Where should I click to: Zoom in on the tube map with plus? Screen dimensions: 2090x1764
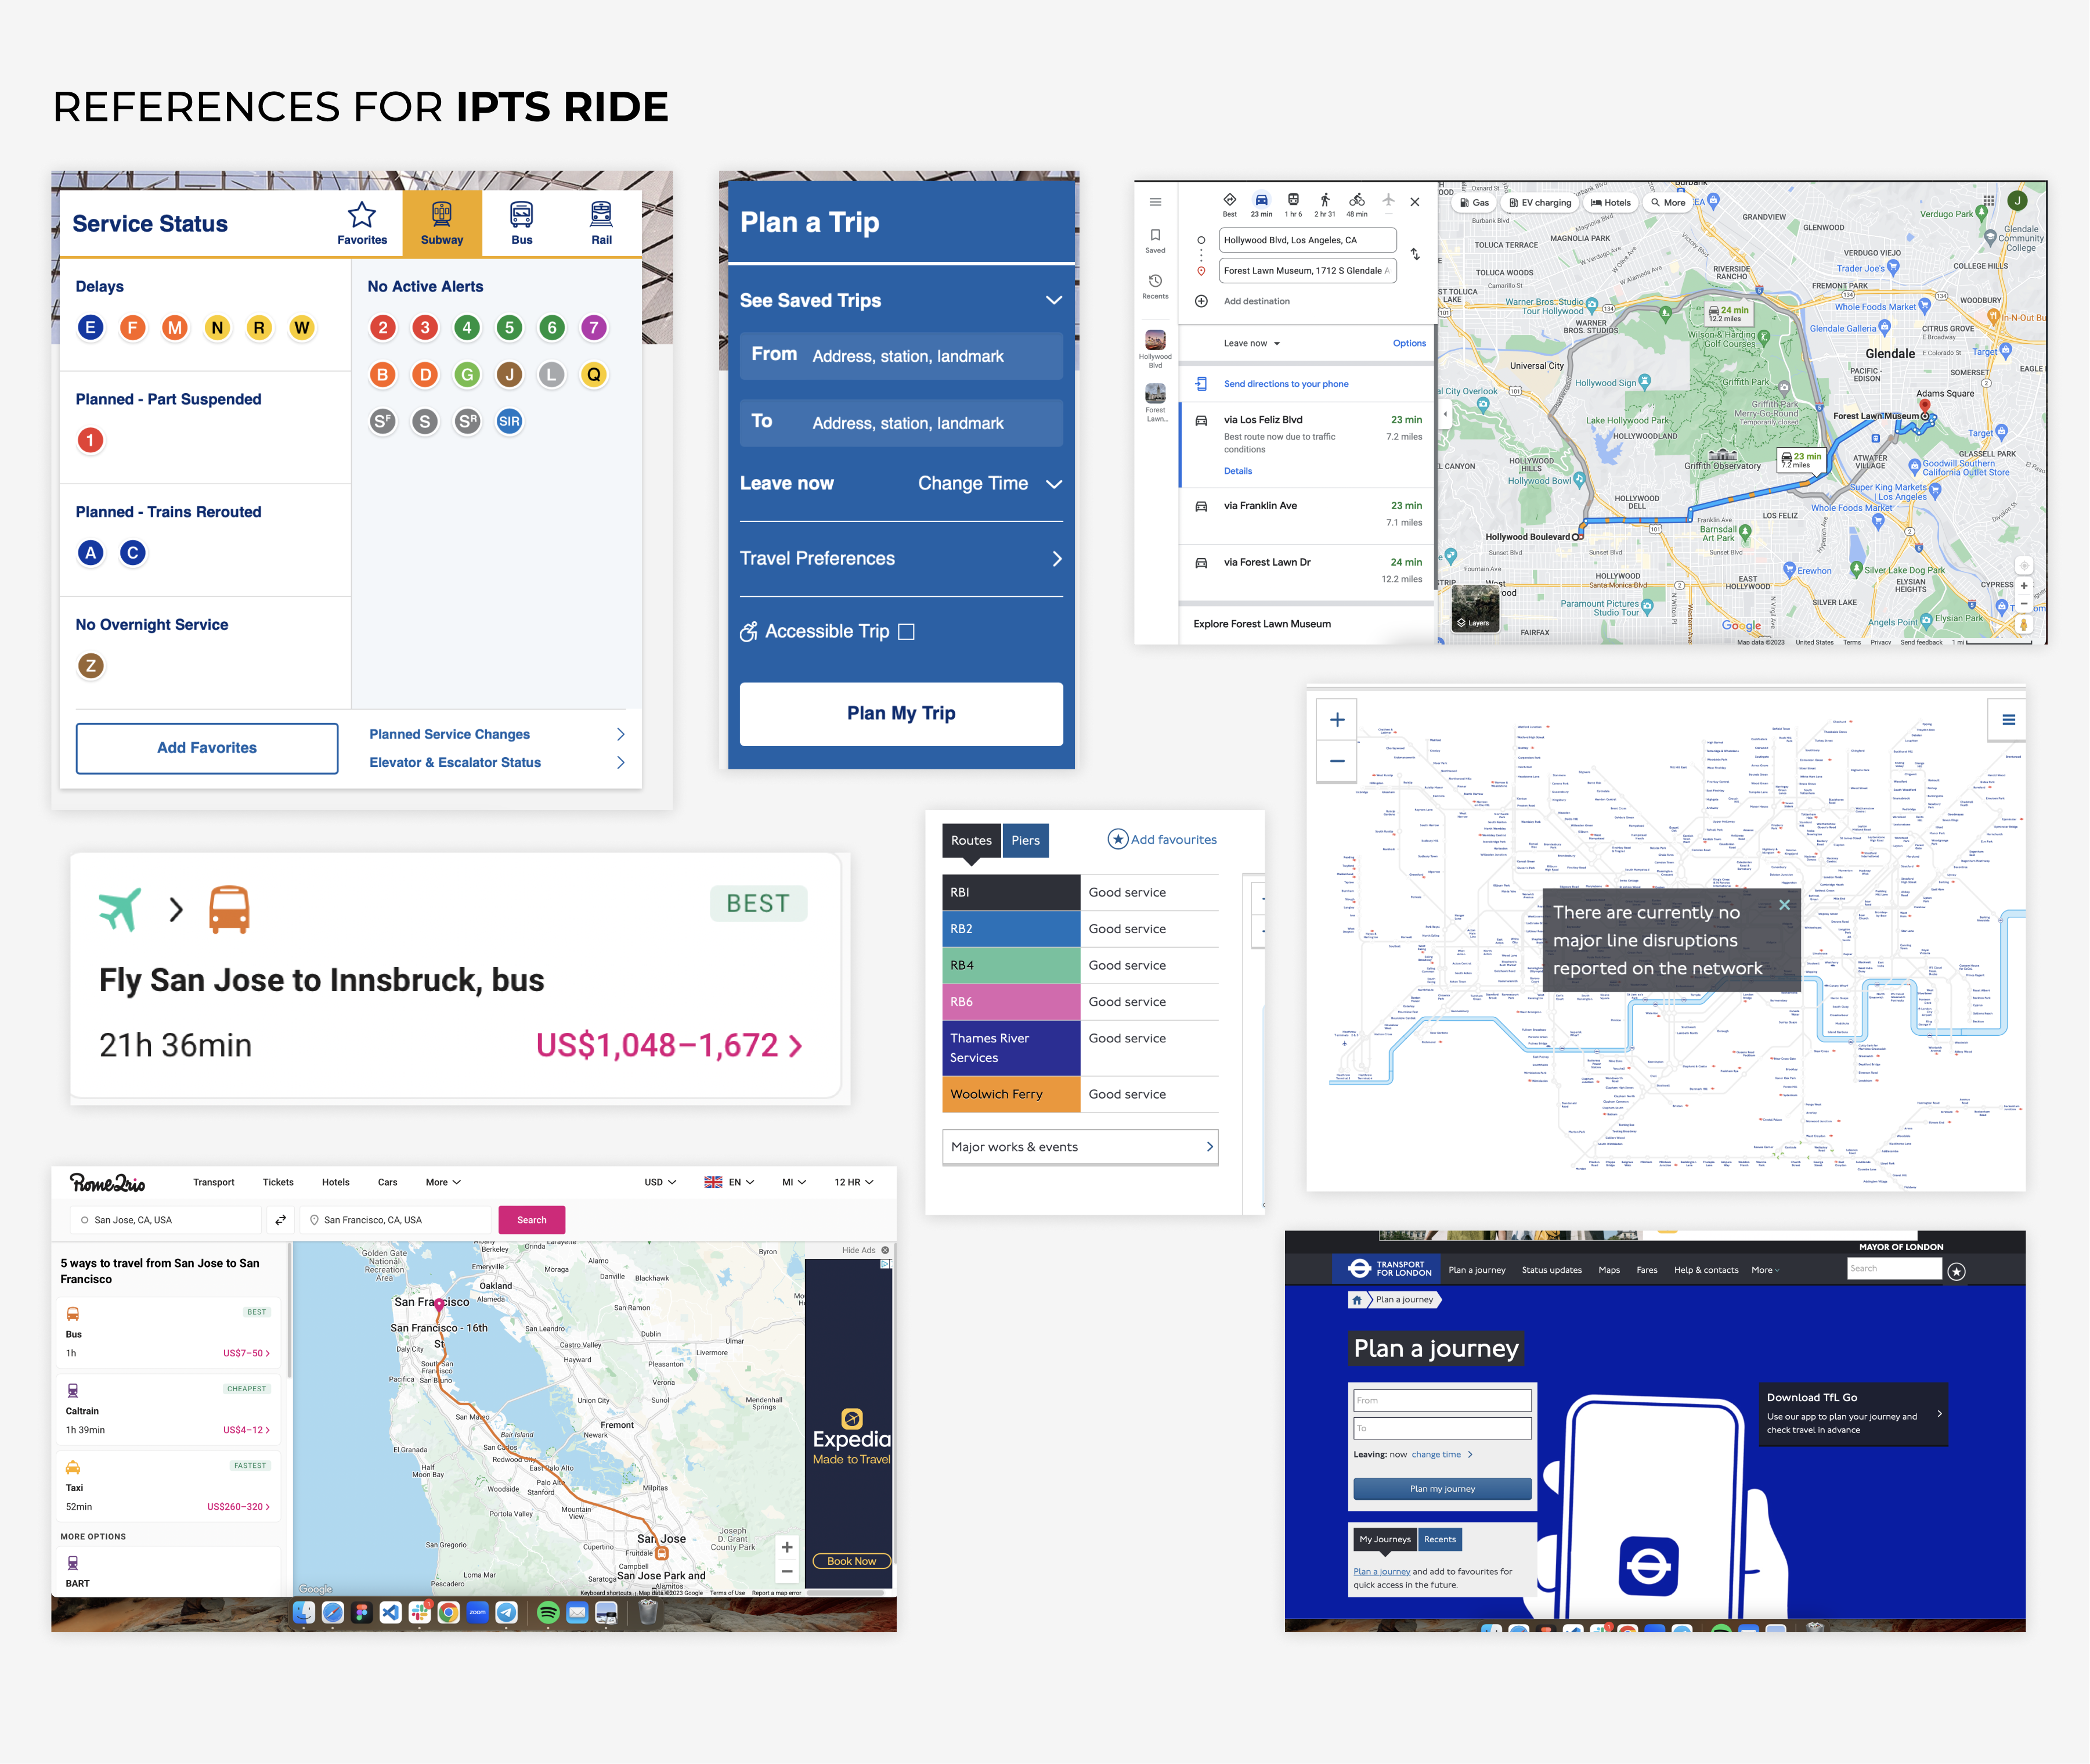click(1337, 720)
